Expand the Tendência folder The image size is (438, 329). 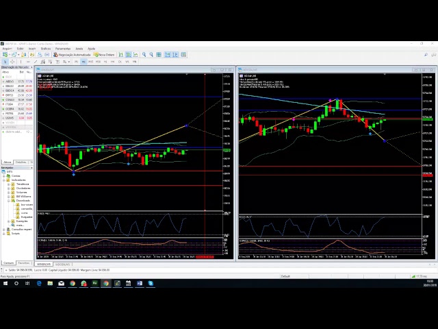pos(9,184)
